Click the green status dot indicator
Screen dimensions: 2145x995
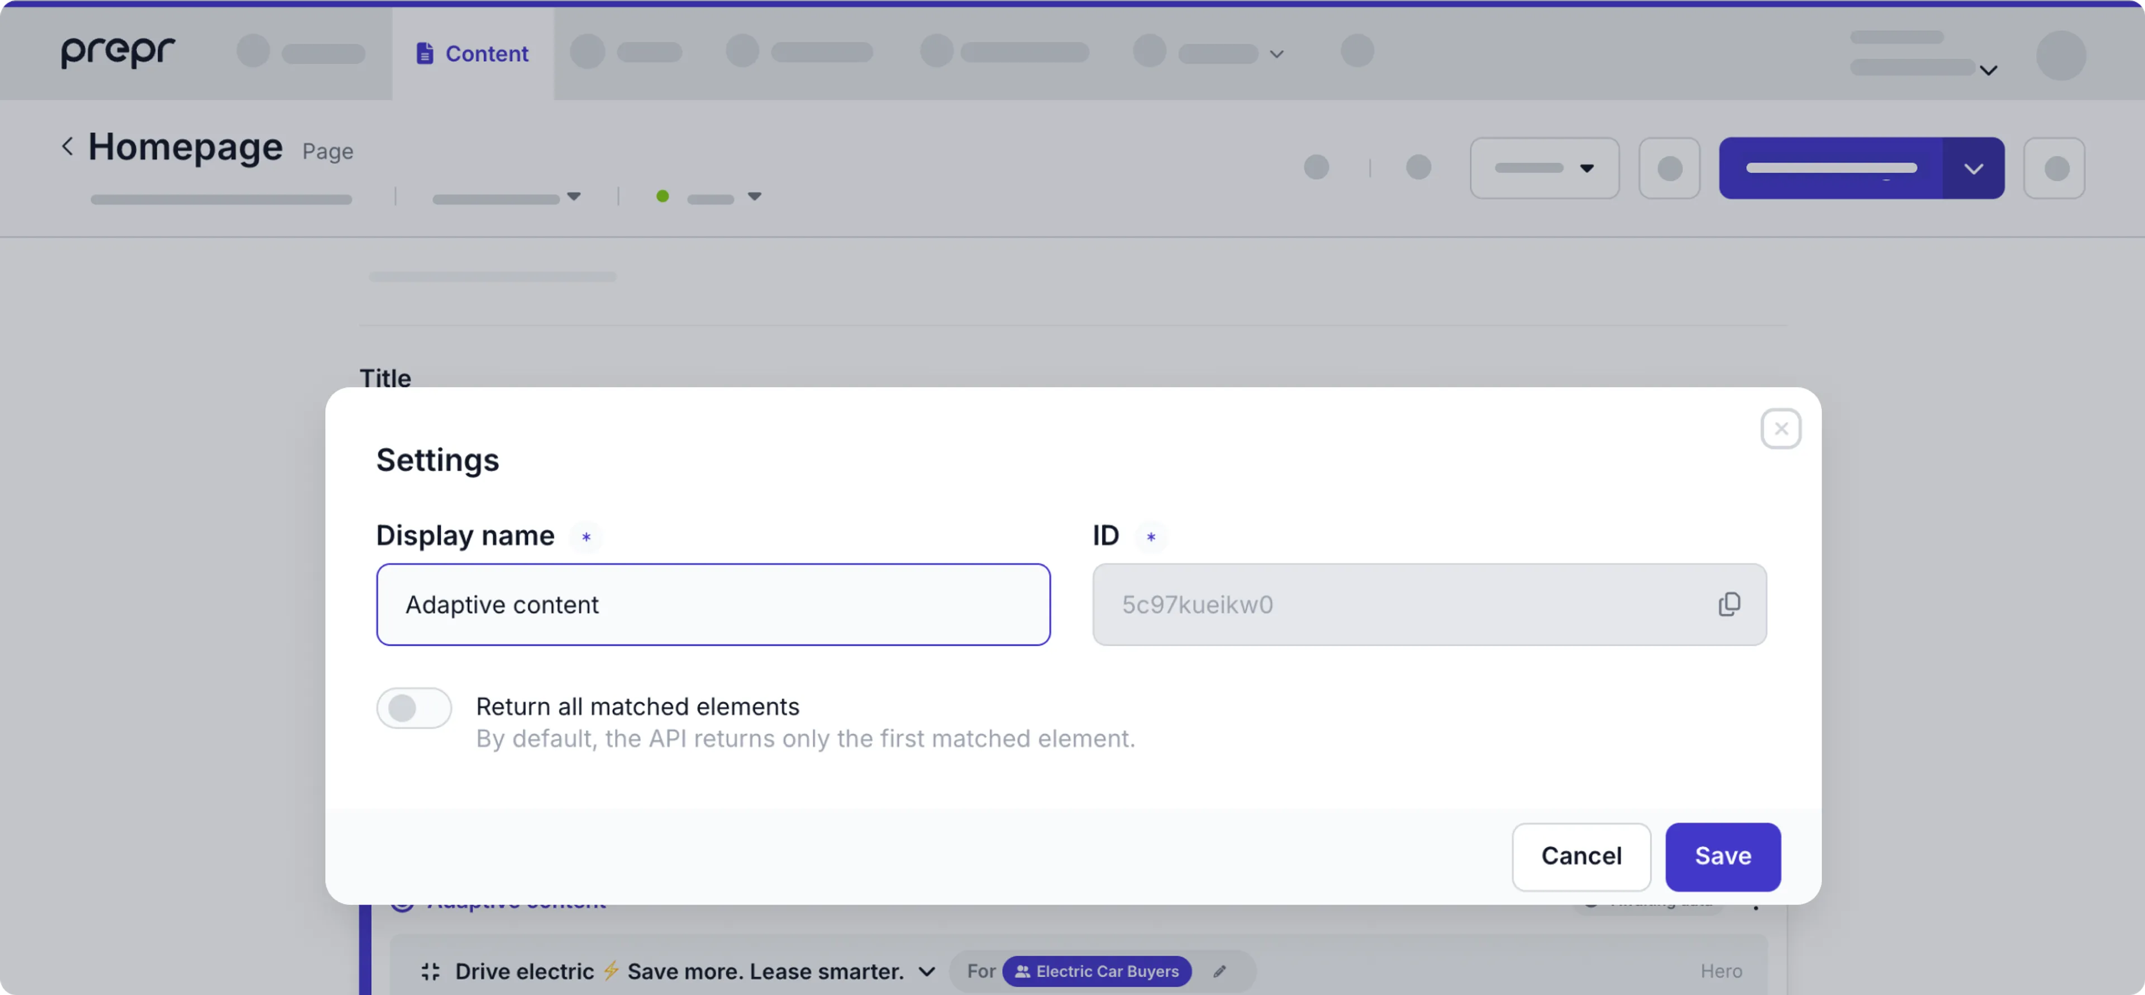[x=662, y=197]
